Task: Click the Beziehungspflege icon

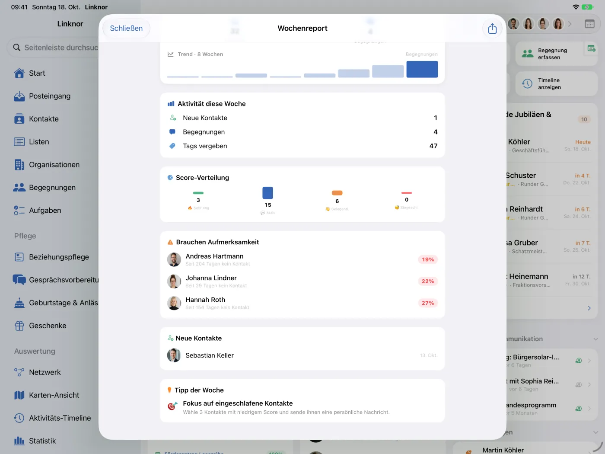Action: click(19, 257)
